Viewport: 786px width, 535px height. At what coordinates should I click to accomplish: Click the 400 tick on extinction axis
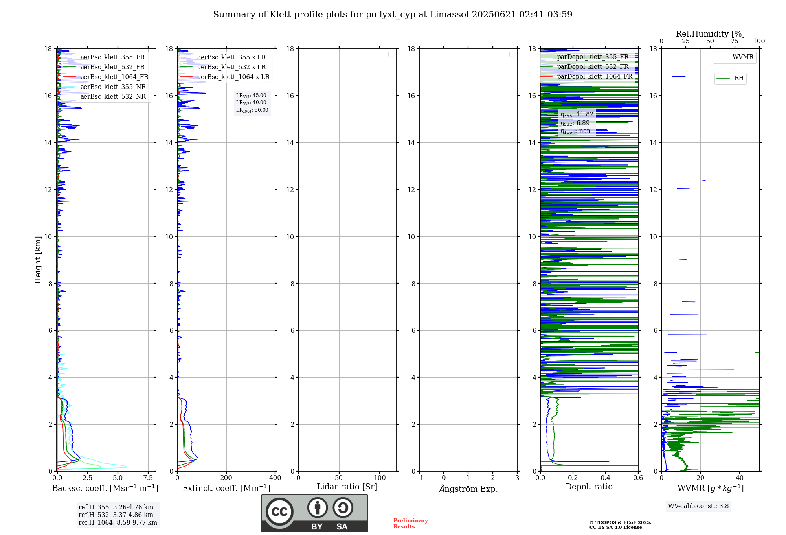coord(275,478)
